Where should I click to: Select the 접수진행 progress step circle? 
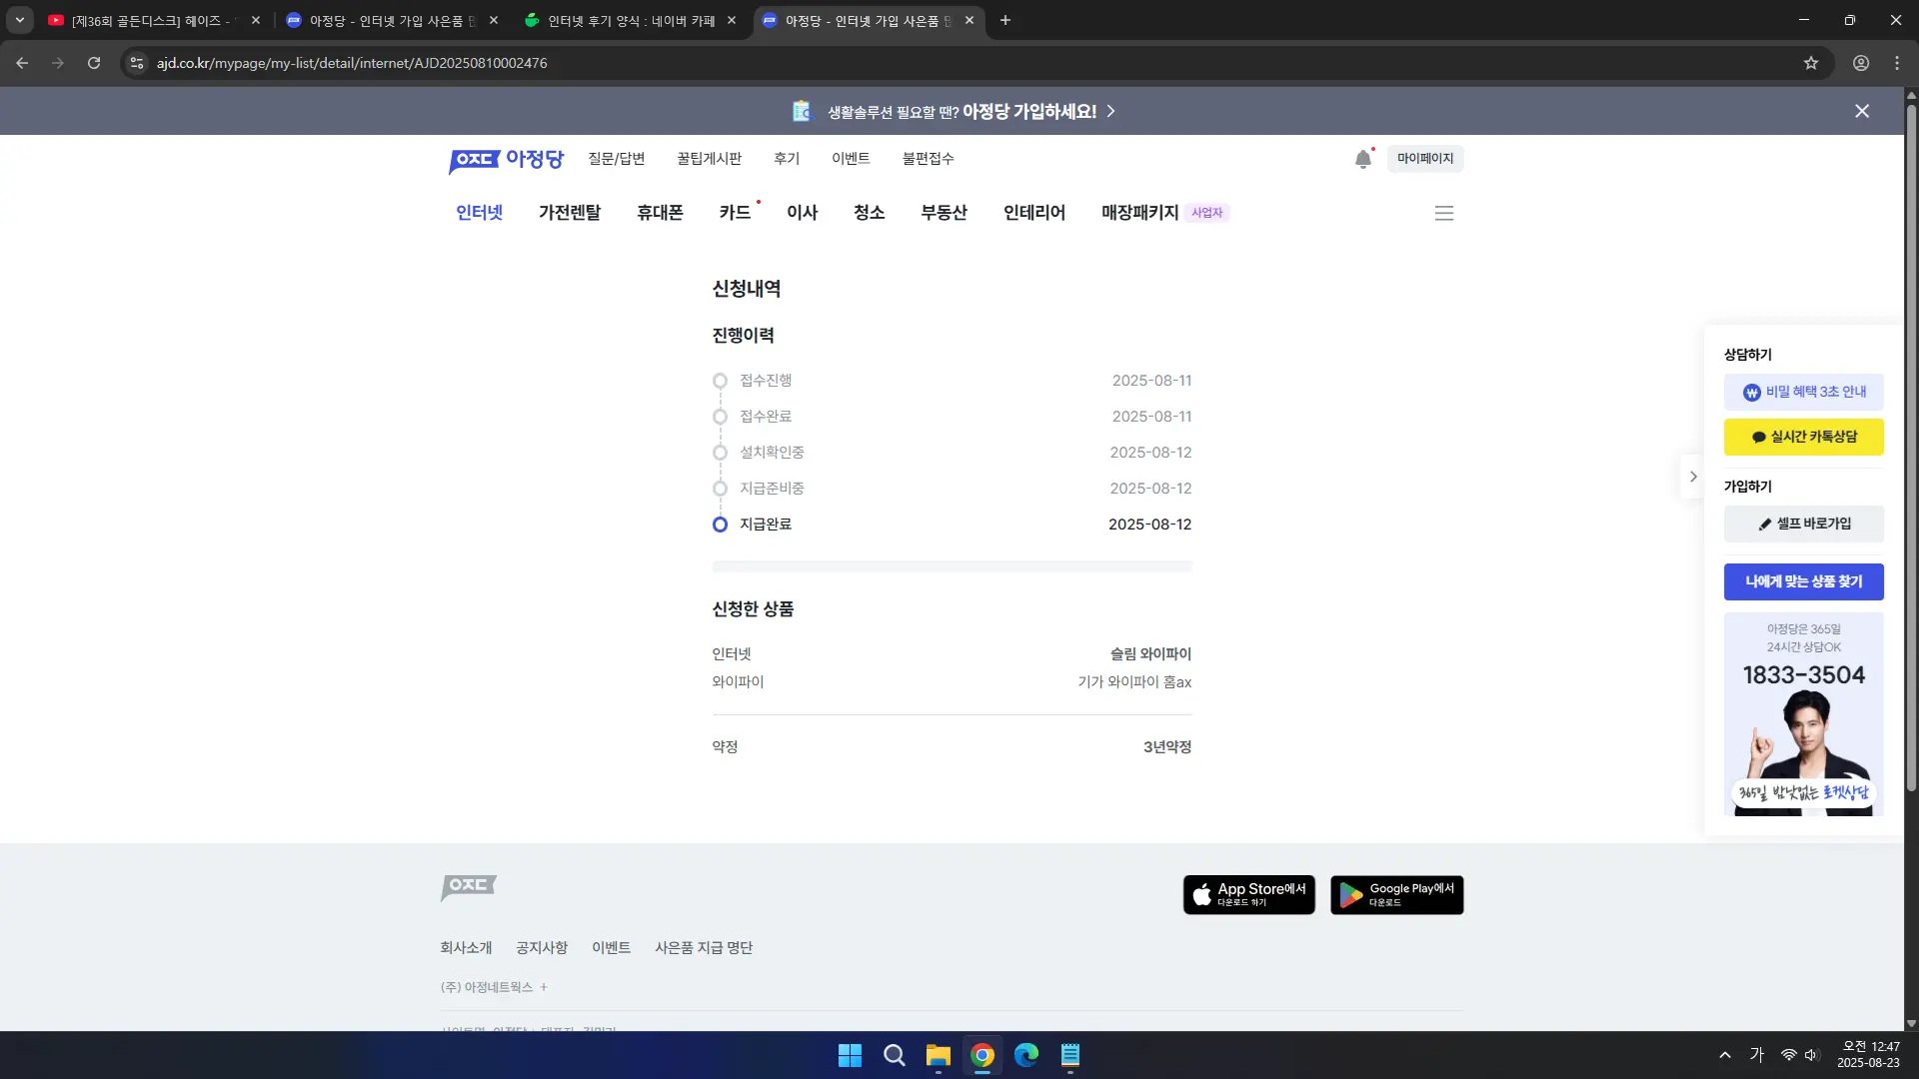(x=720, y=381)
